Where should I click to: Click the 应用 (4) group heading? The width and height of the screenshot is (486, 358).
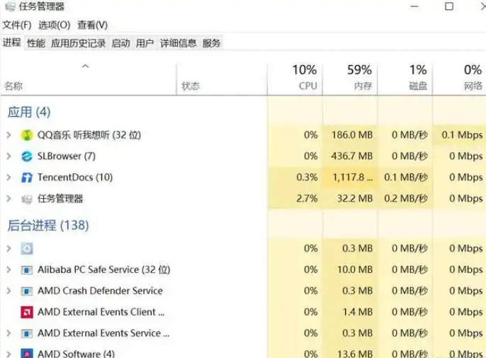point(29,112)
